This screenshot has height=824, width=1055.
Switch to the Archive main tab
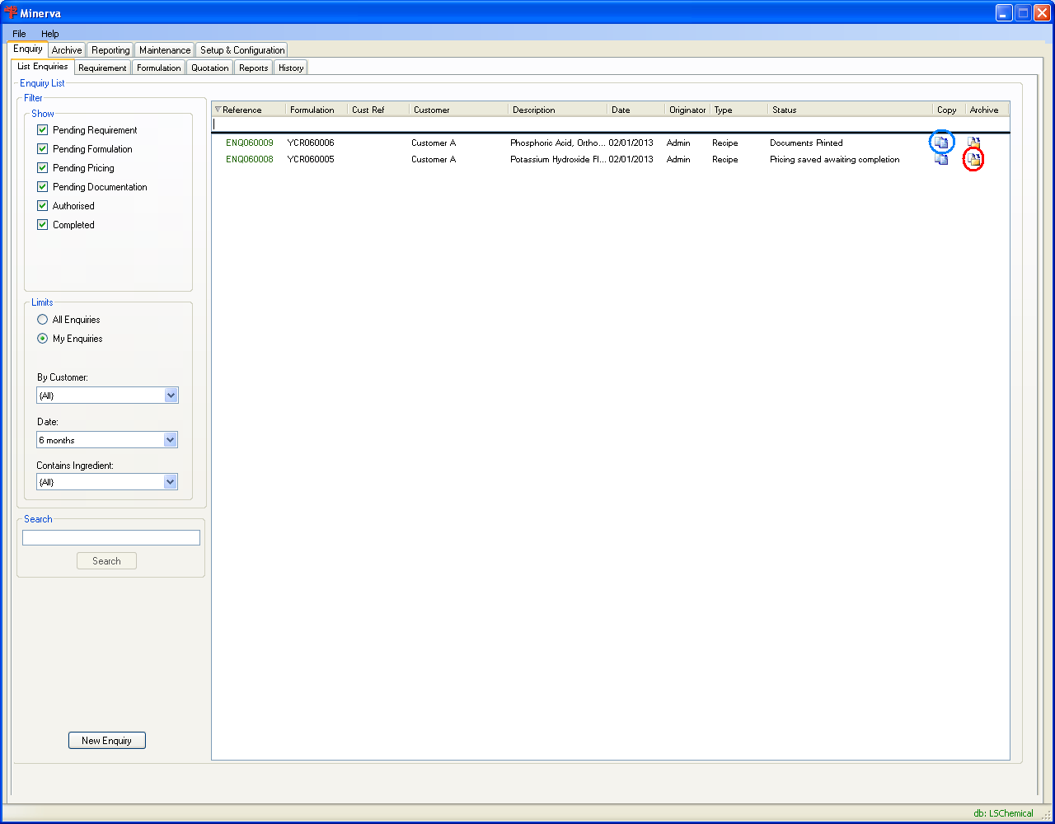point(67,50)
